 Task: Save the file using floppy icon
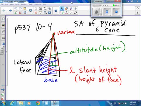(x=25, y=13)
